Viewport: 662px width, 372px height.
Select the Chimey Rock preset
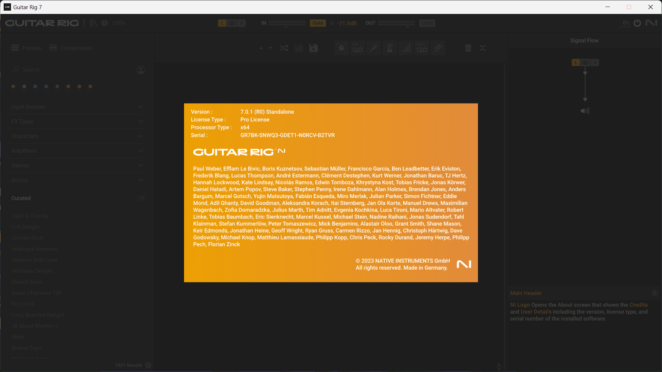(28, 238)
